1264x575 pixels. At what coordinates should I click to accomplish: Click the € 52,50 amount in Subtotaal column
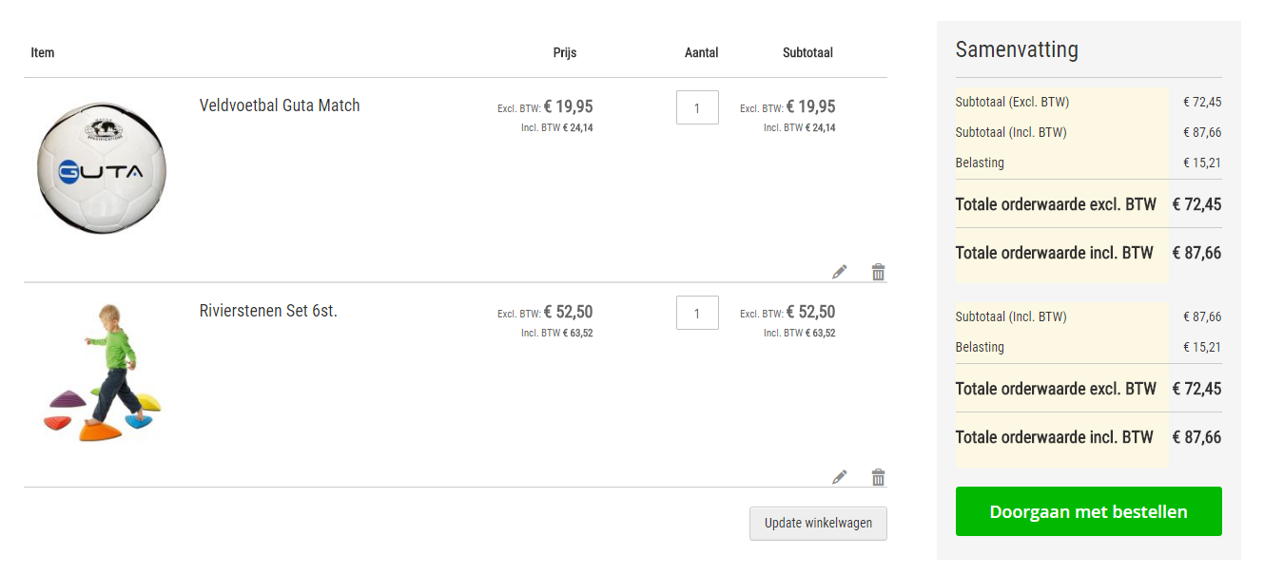tap(810, 312)
